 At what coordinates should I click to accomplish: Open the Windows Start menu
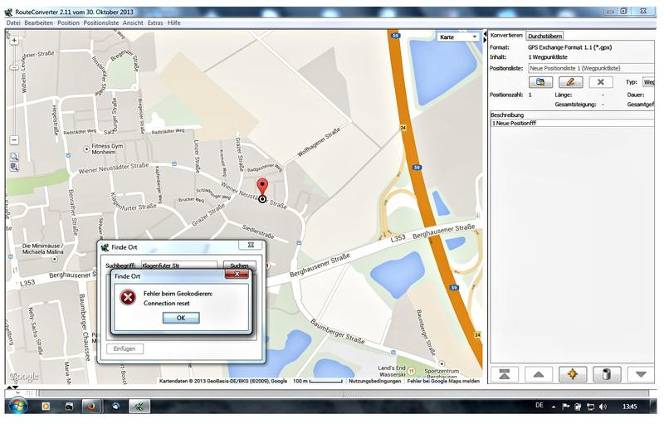(x=18, y=406)
